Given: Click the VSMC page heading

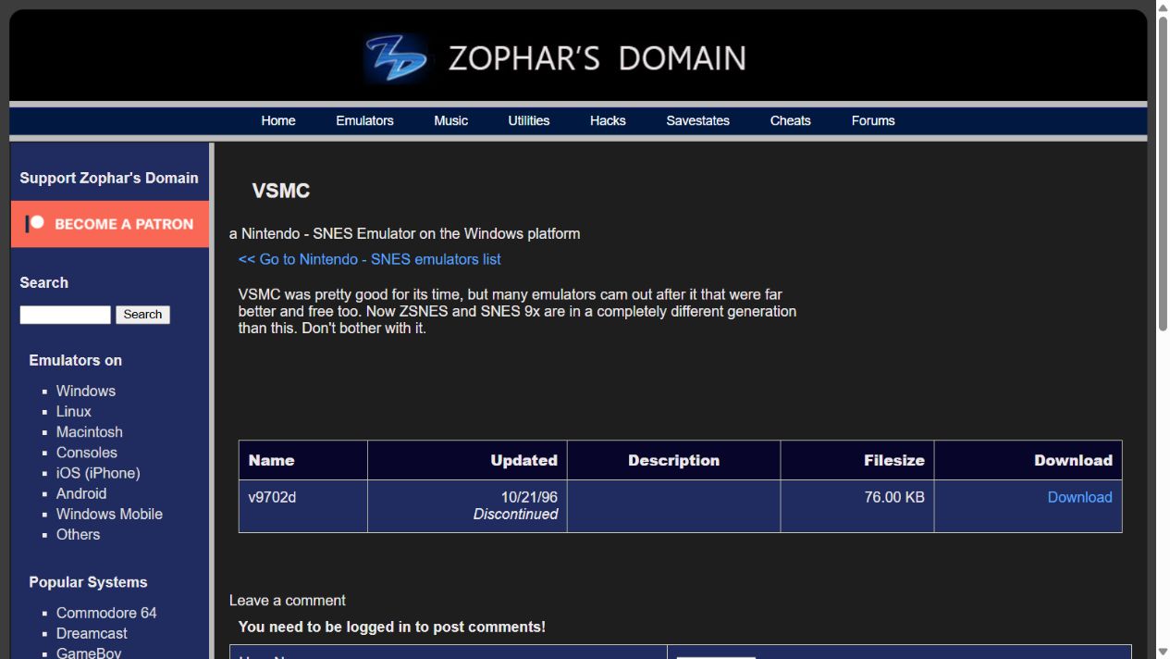Looking at the screenshot, I should pyautogui.click(x=281, y=191).
